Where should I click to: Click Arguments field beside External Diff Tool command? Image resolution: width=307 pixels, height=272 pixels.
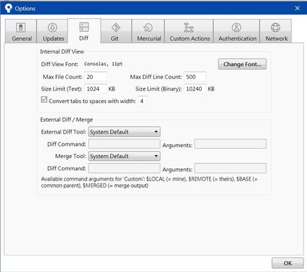(x=230, y=144)
